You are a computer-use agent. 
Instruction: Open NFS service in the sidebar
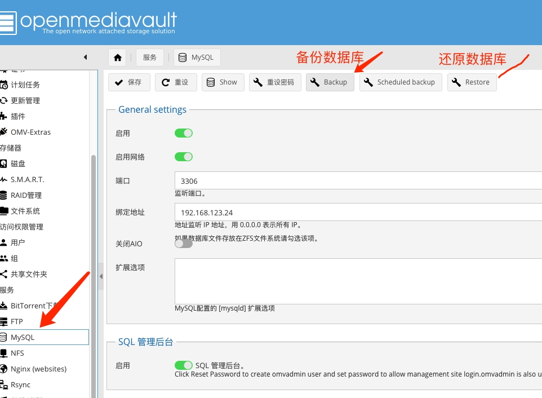point(45,353)
